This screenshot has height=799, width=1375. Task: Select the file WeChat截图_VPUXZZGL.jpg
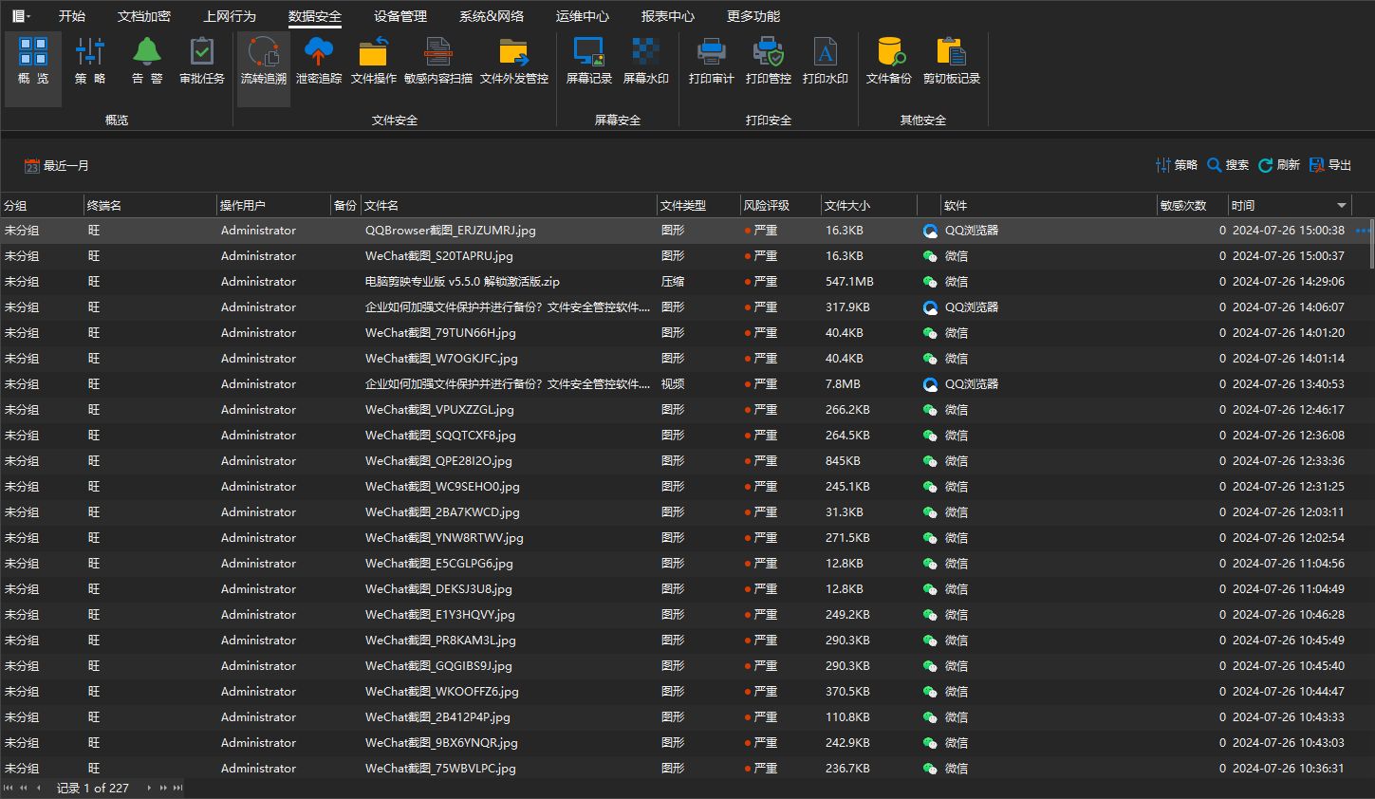point(440,410)
